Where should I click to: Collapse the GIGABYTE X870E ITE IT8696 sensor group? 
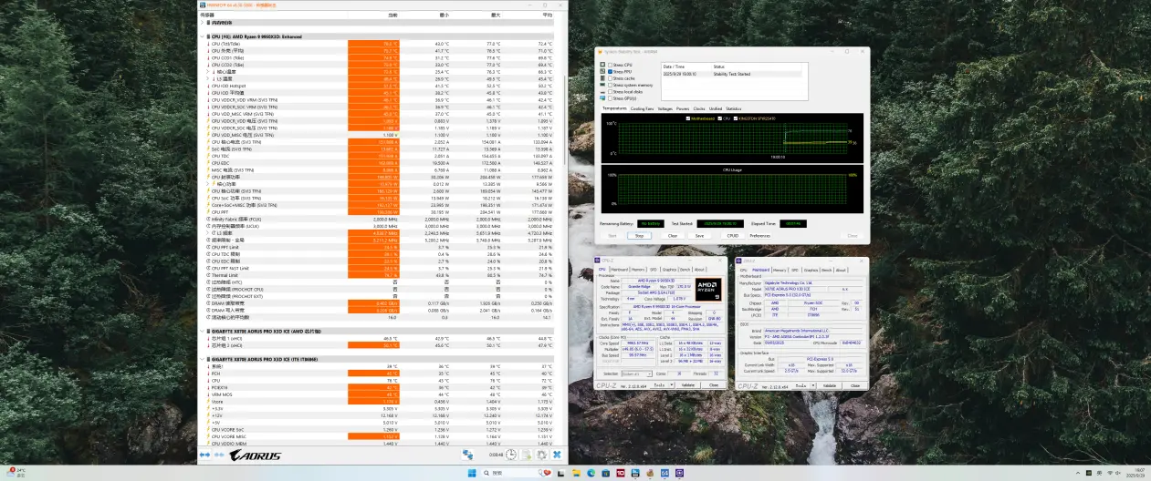[x=203, y=359]
